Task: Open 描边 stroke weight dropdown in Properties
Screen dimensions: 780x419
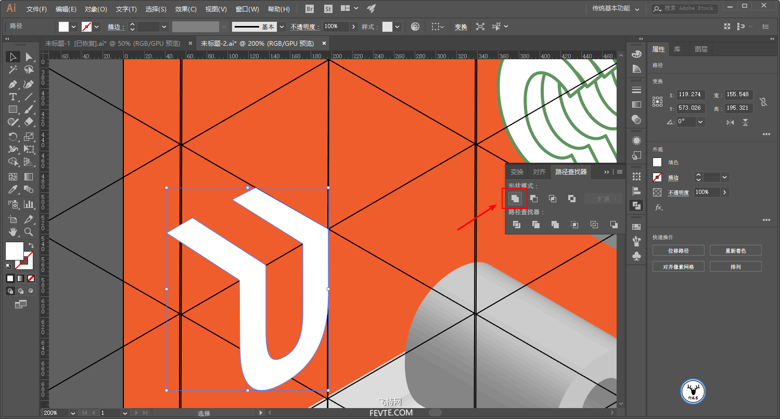Action: tap(725, 177)
